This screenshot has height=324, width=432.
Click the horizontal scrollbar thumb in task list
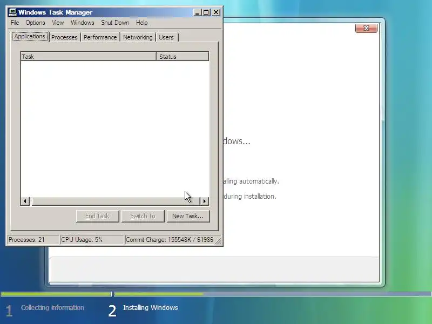pos(116,201)
